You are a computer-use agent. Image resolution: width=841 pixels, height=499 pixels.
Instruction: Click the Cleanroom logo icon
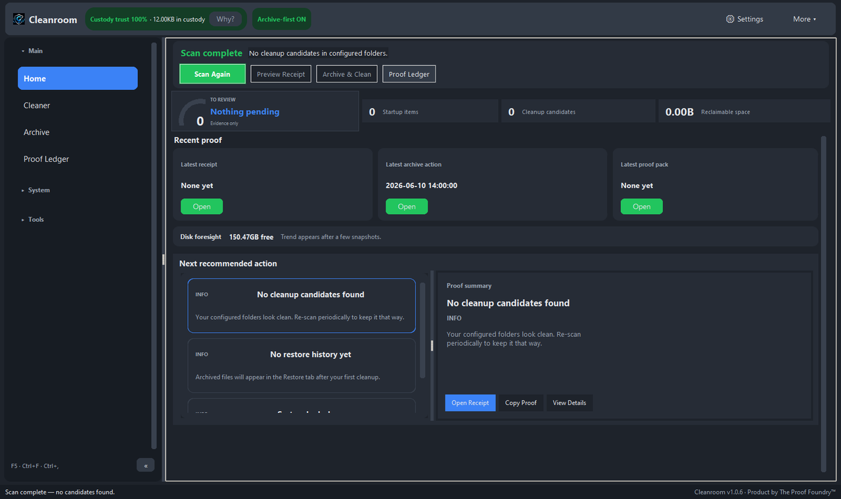coord(19,19)
